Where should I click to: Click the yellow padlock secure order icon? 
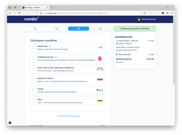pos(139,19)
